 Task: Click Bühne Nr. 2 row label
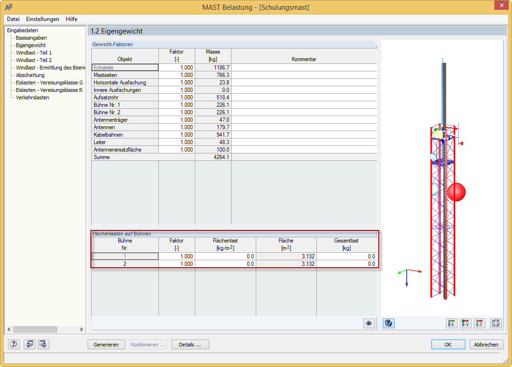pos(125,112)
